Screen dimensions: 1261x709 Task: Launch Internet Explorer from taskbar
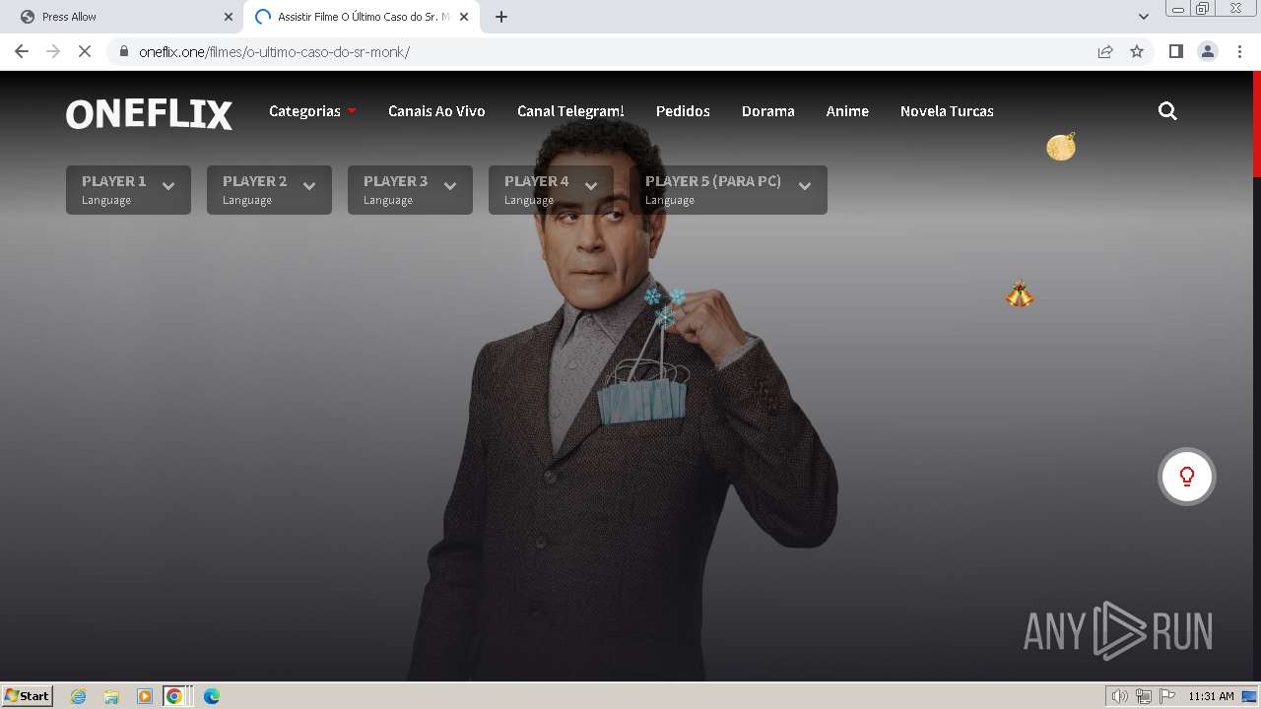tap(78, 696)
